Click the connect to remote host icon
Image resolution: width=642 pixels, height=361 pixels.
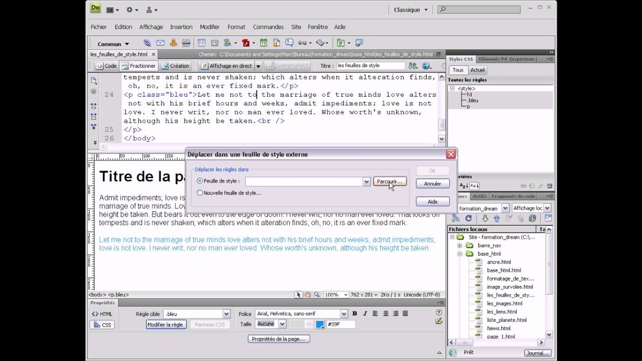[x=455, y=219]
